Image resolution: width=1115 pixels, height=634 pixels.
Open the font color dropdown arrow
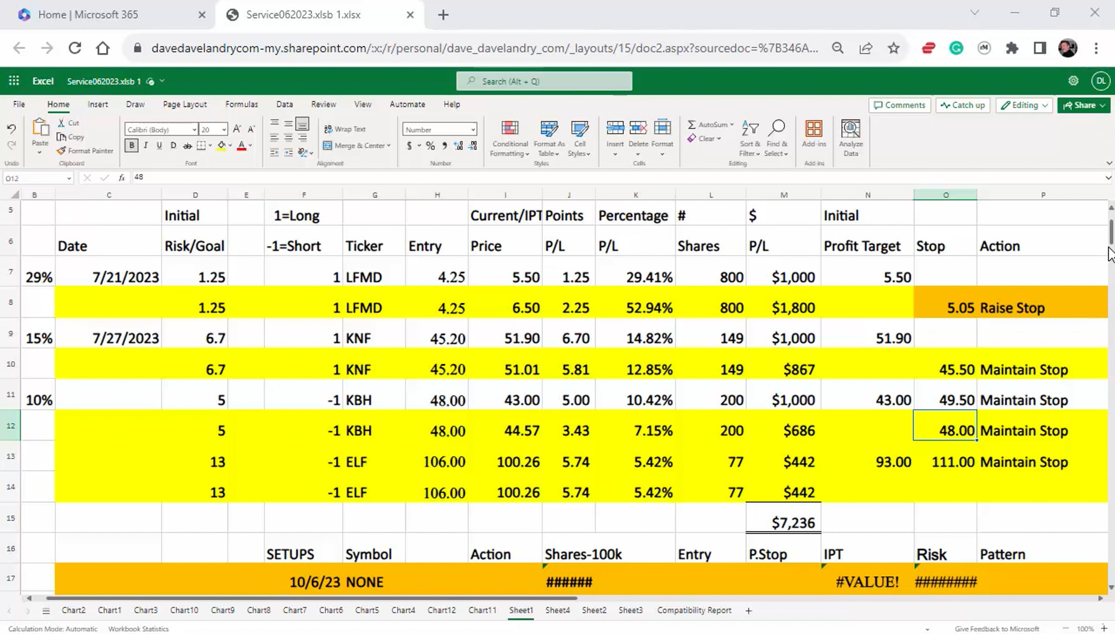point(250,146)
